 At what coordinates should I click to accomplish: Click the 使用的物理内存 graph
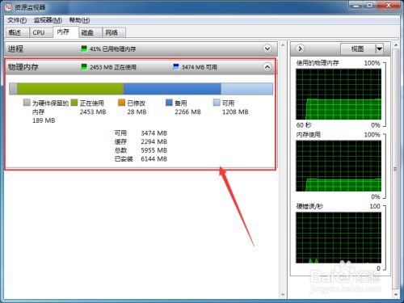(339, 94)
